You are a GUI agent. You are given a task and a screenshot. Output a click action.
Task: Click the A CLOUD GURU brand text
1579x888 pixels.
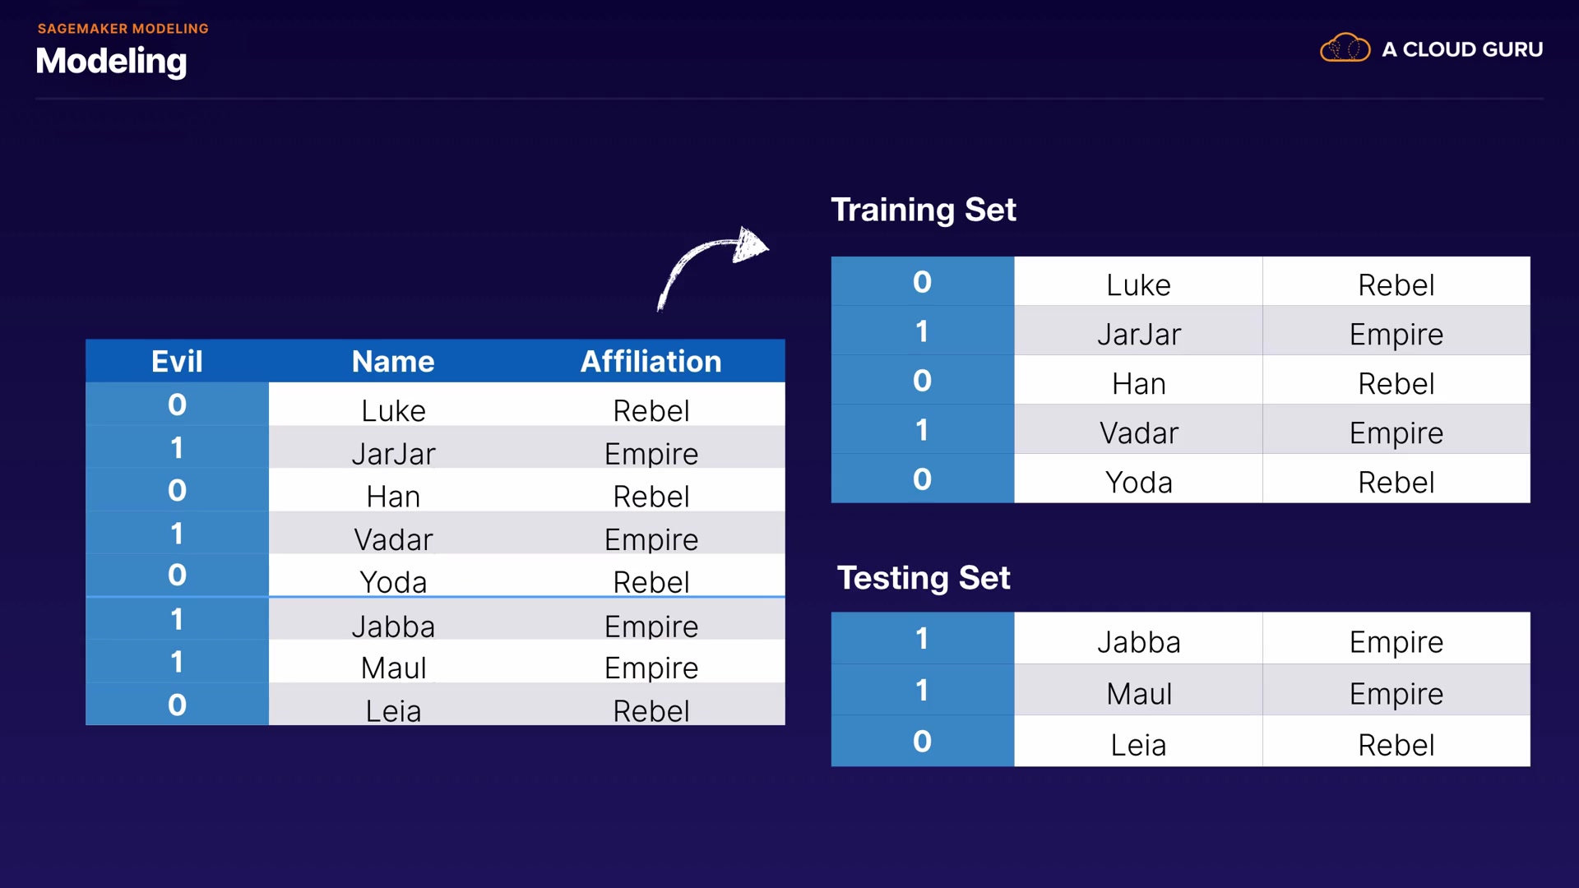[x=1462, y=49]
